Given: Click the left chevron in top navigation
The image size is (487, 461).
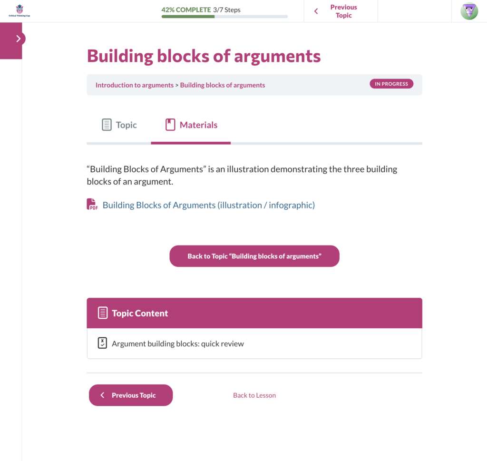Looking at the screenshot, I should 316,11.
